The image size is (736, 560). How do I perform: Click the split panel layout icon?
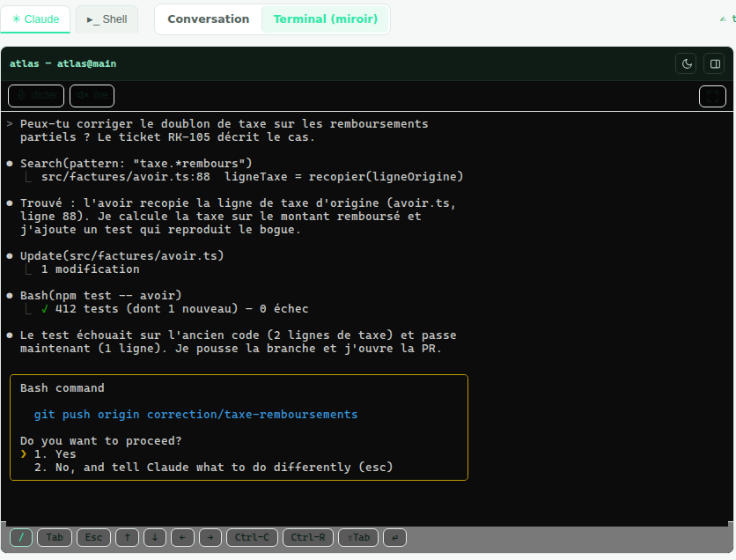pyautogui.click(x=715, y=64)
